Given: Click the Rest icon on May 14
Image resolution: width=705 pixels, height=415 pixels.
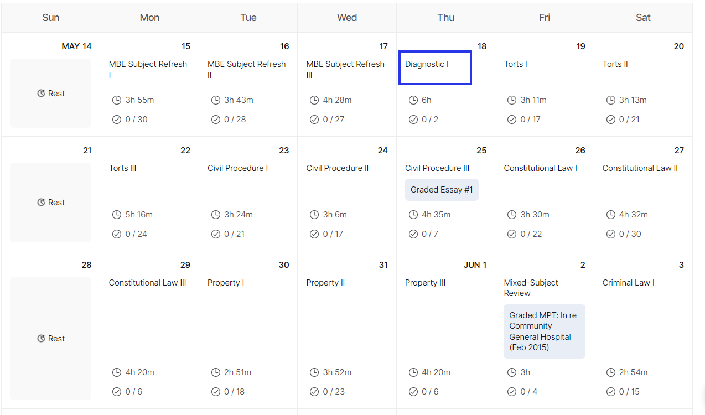Looking at the screenshot, I should pos(41,94).
